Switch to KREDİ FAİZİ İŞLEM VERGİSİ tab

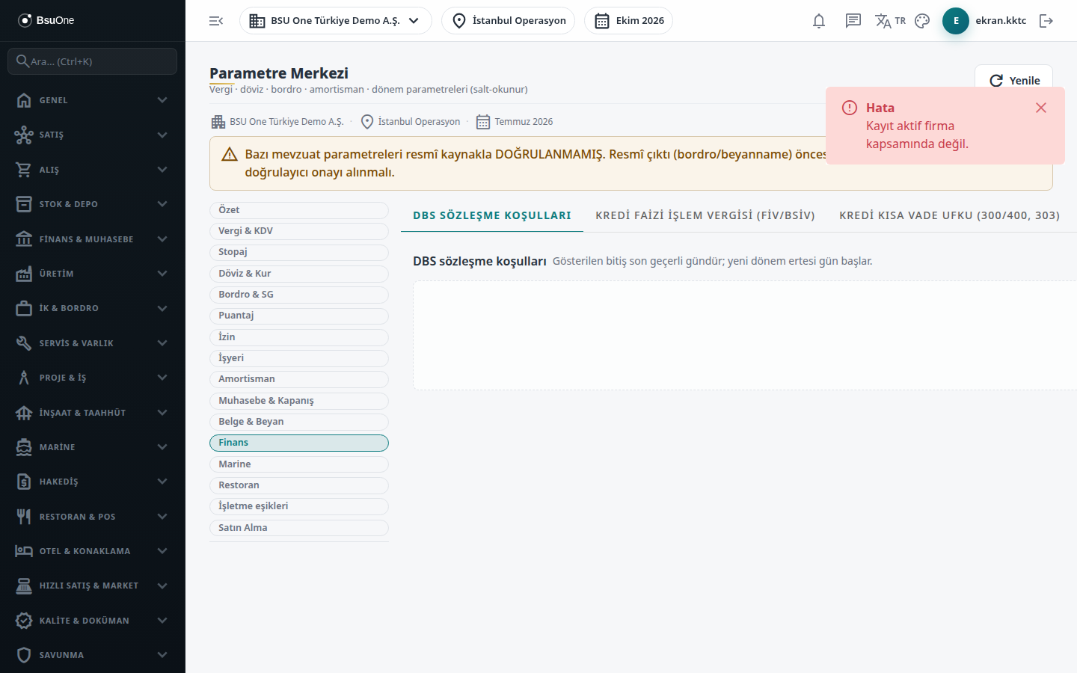tap(705, 215)
